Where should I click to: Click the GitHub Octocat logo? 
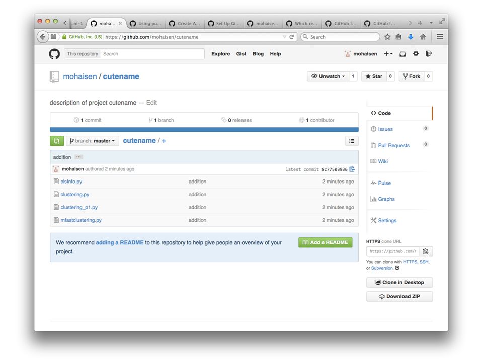[54, 54]
